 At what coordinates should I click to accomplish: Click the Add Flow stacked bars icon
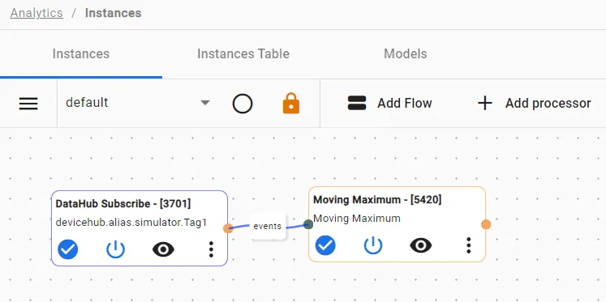[357, 103]
